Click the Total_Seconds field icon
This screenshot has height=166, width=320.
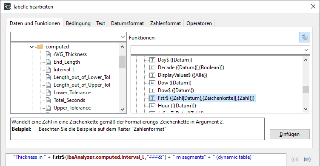click(49, 100)
